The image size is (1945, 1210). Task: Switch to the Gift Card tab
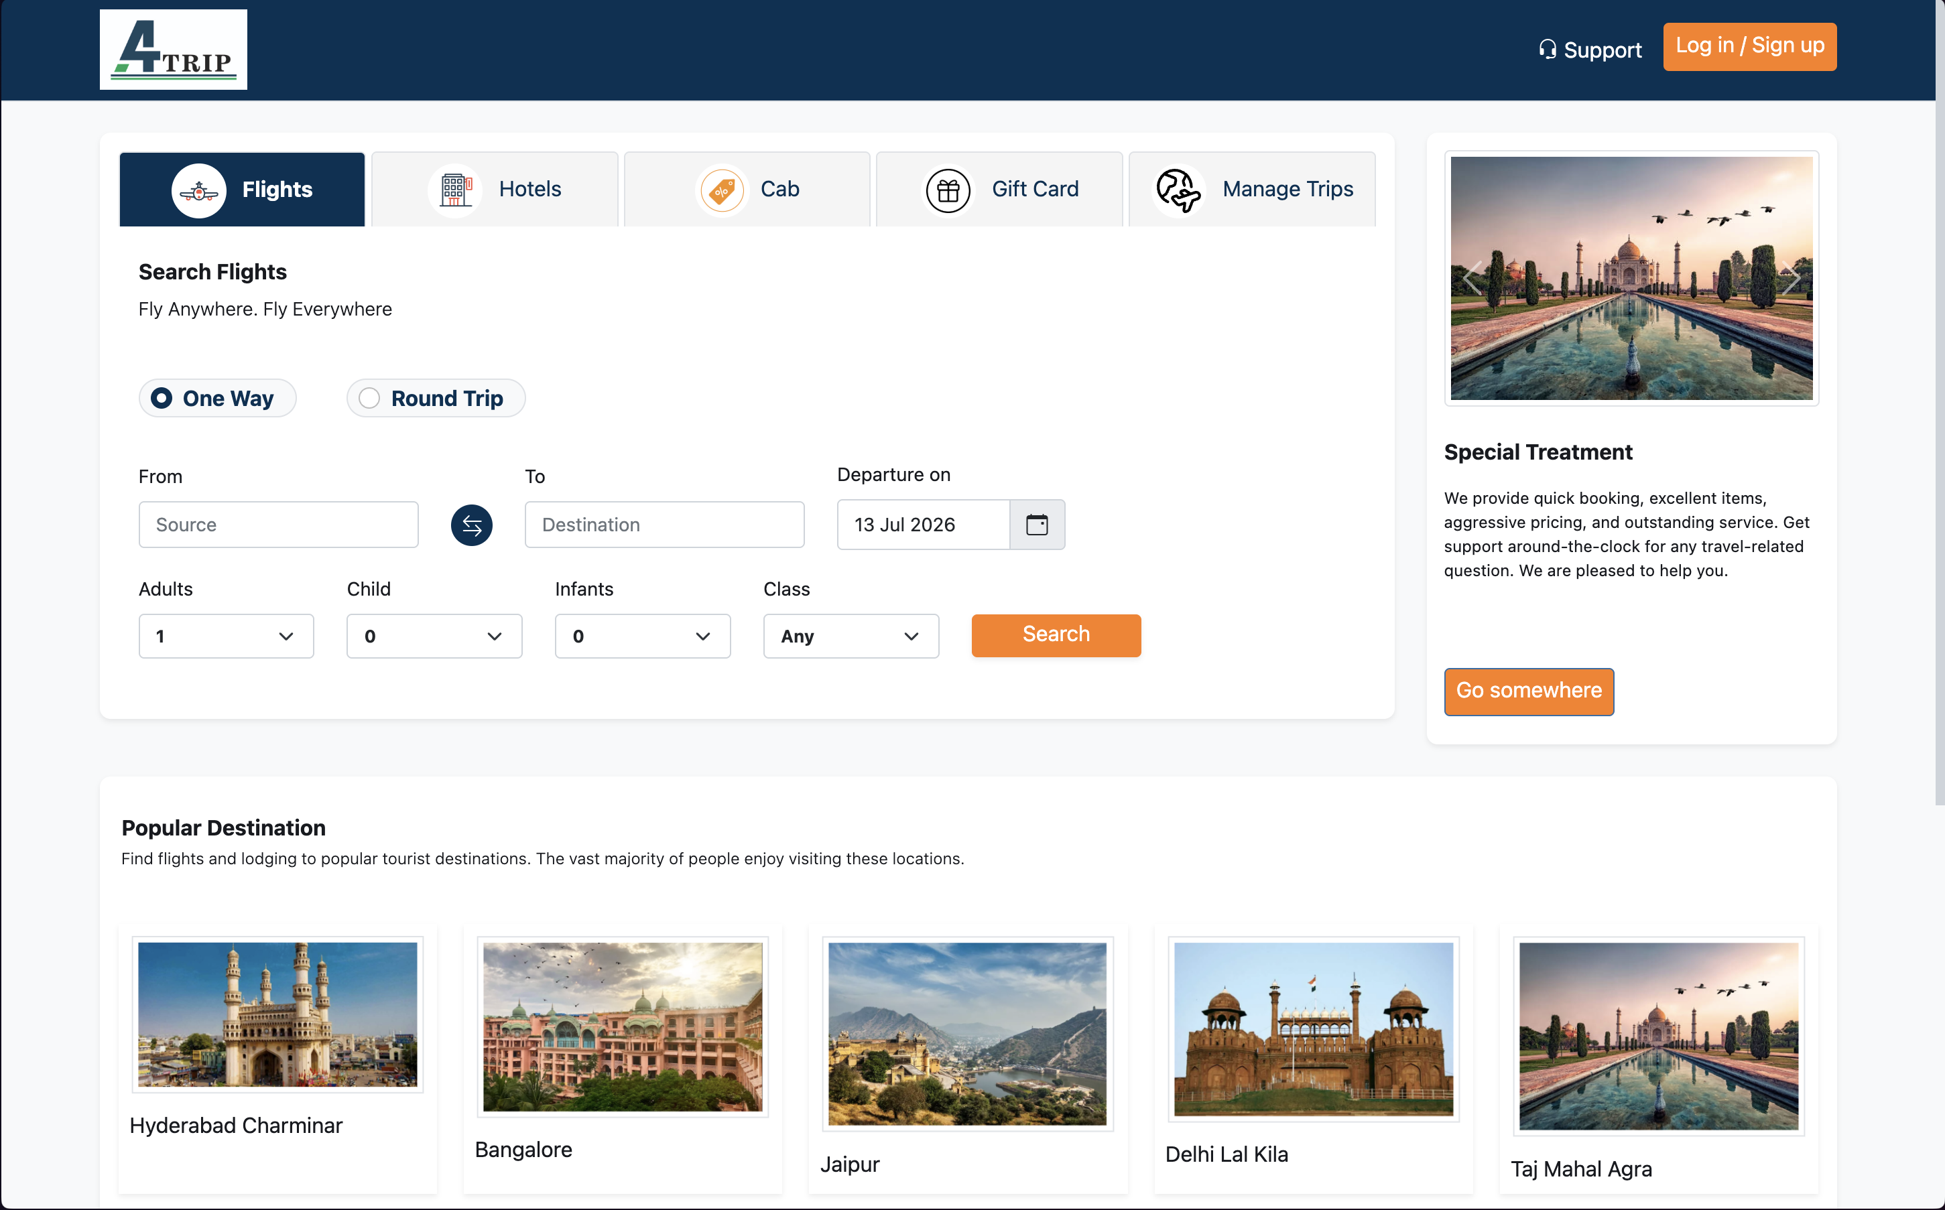point(999,190)
